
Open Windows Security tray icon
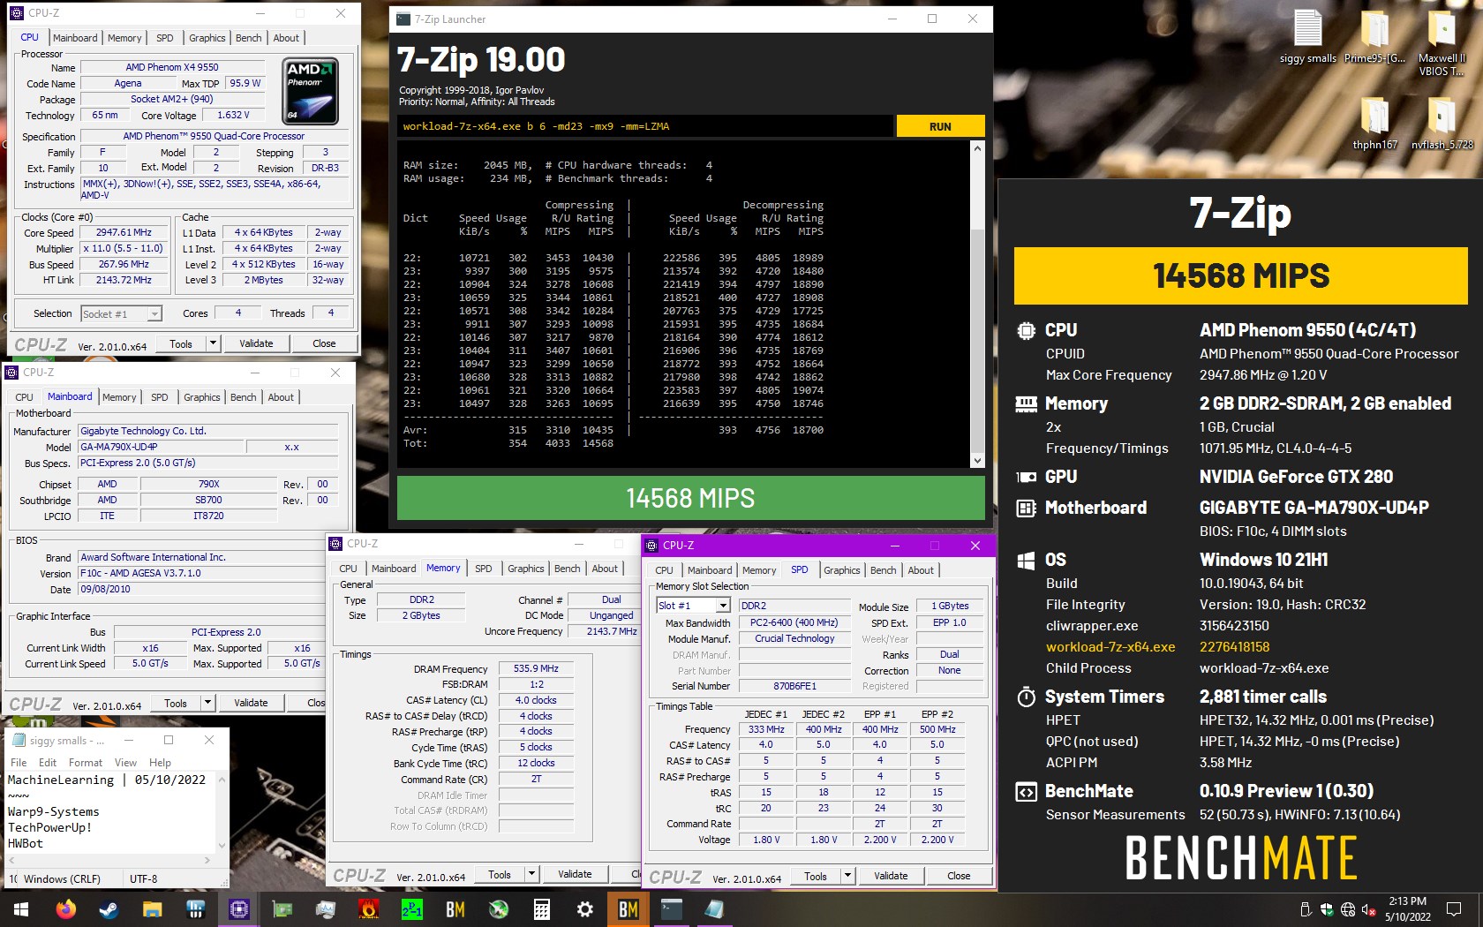pos(1327,909)
